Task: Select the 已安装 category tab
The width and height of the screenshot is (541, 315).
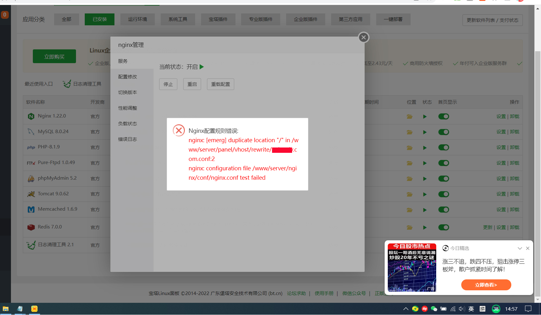Action: (99, 19)
